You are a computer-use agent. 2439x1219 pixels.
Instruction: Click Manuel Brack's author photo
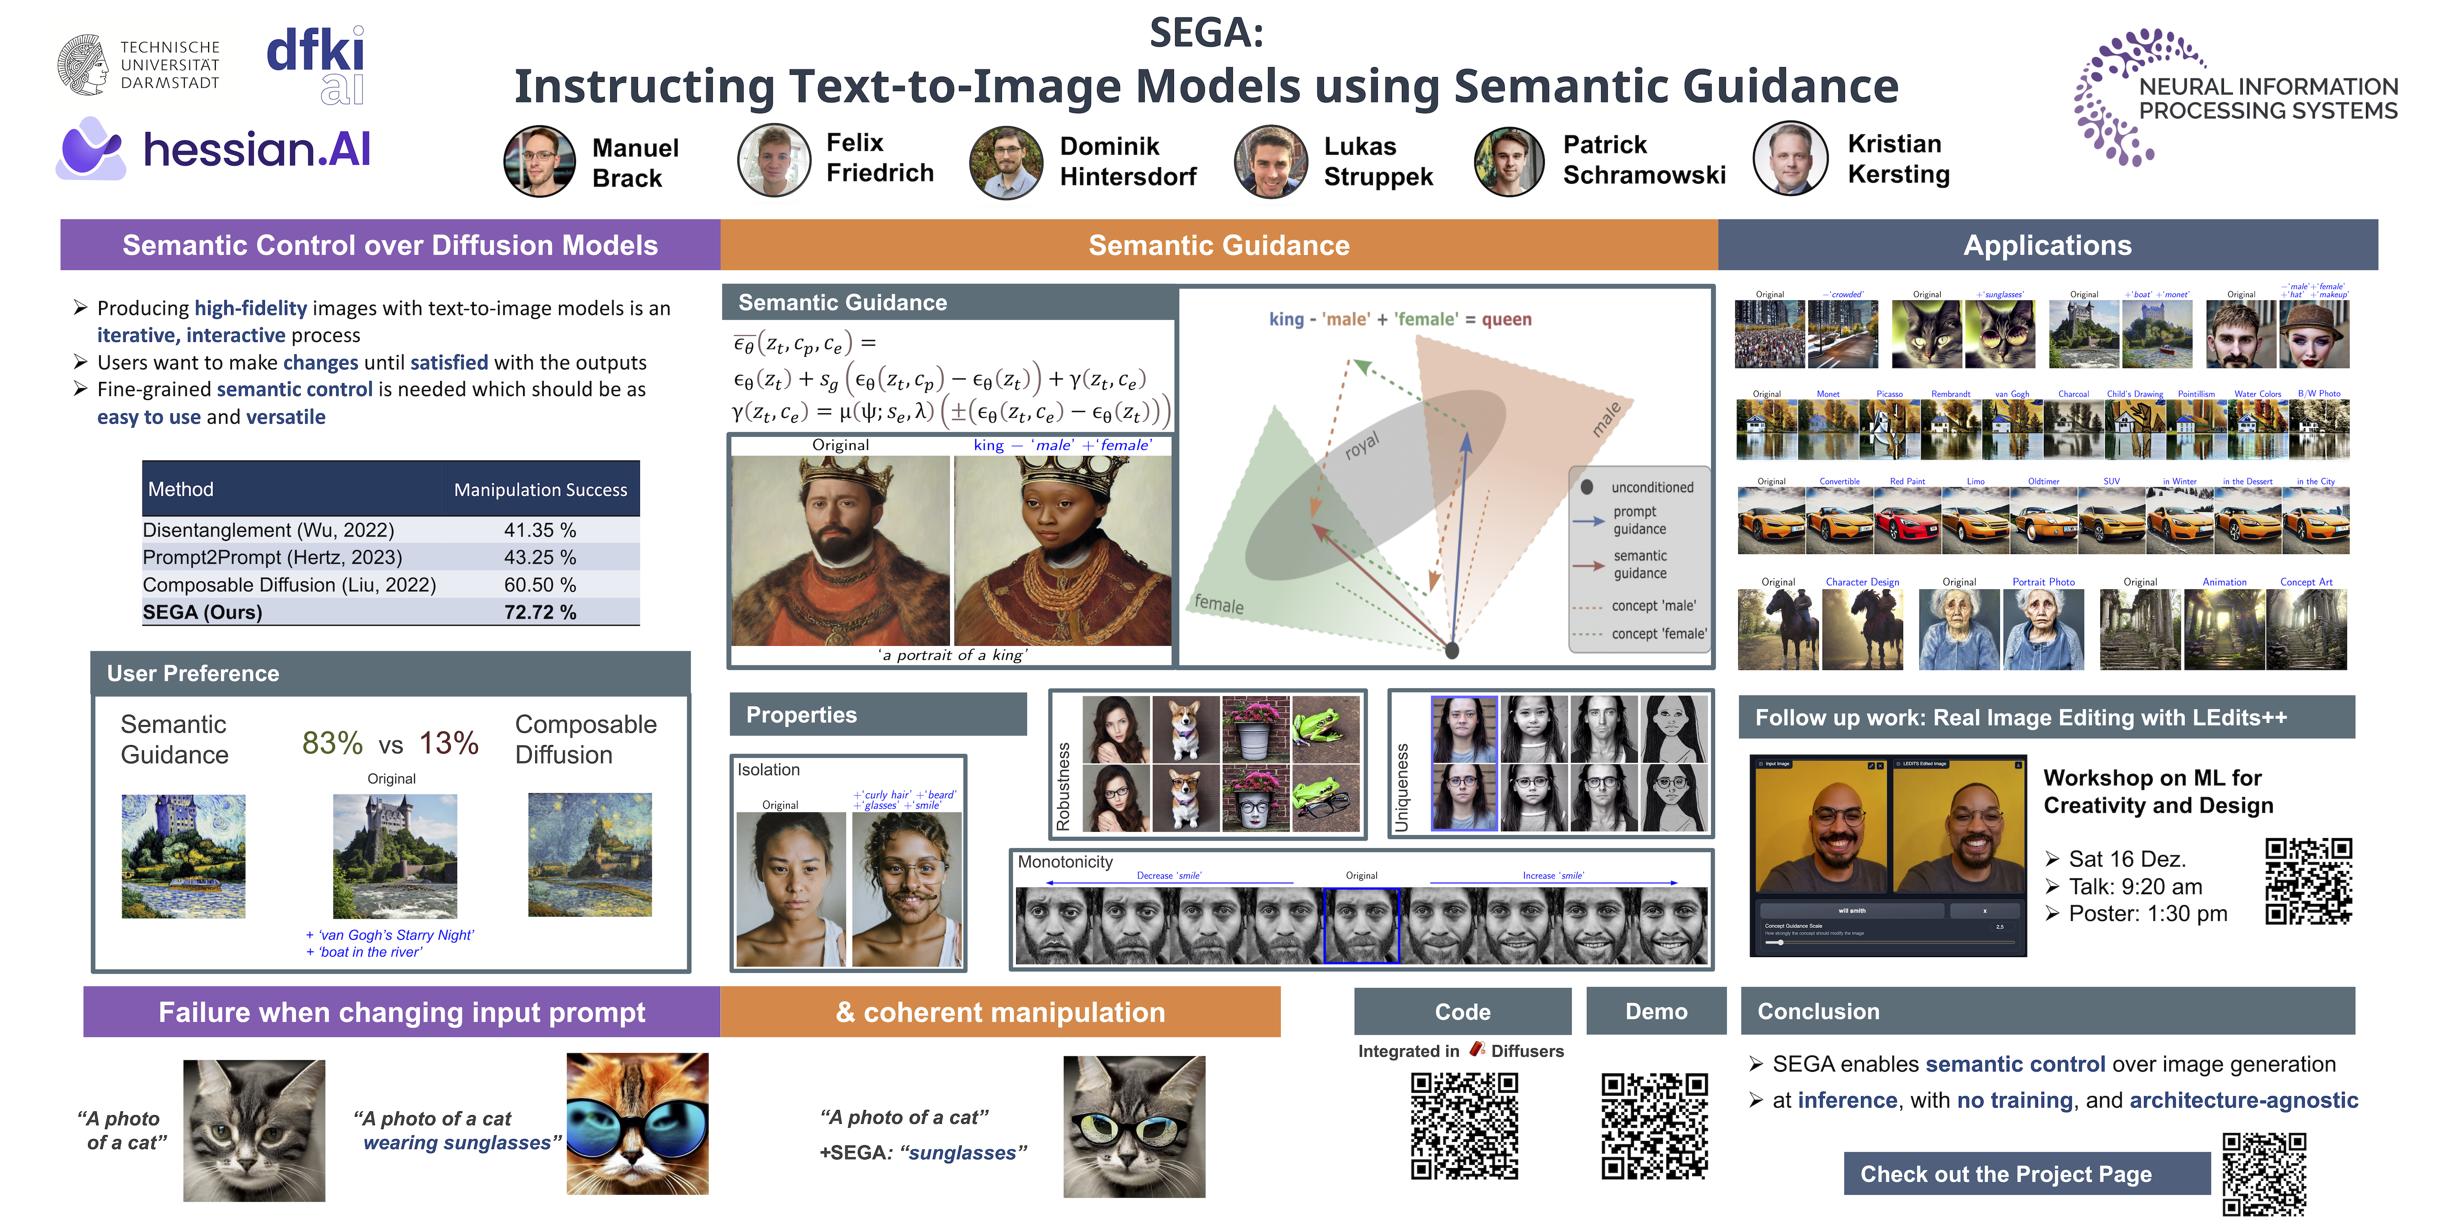(x=539, y=162)
